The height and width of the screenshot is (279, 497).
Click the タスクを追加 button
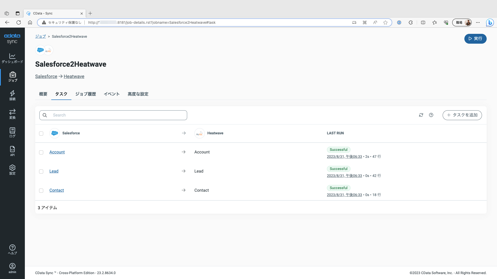[462, 115]
